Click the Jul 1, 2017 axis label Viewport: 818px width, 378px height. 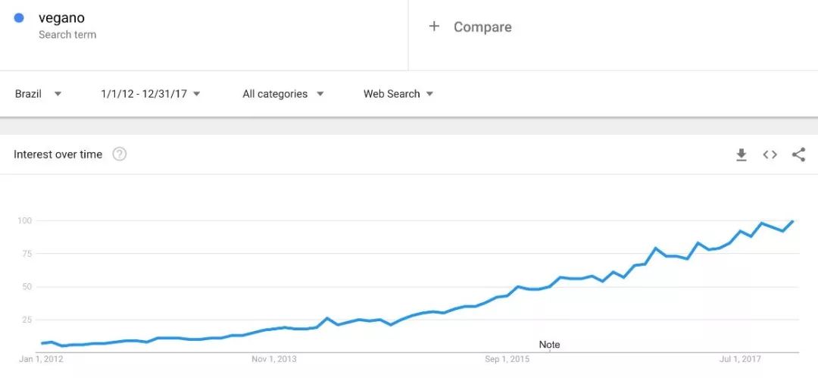point(740,359)
